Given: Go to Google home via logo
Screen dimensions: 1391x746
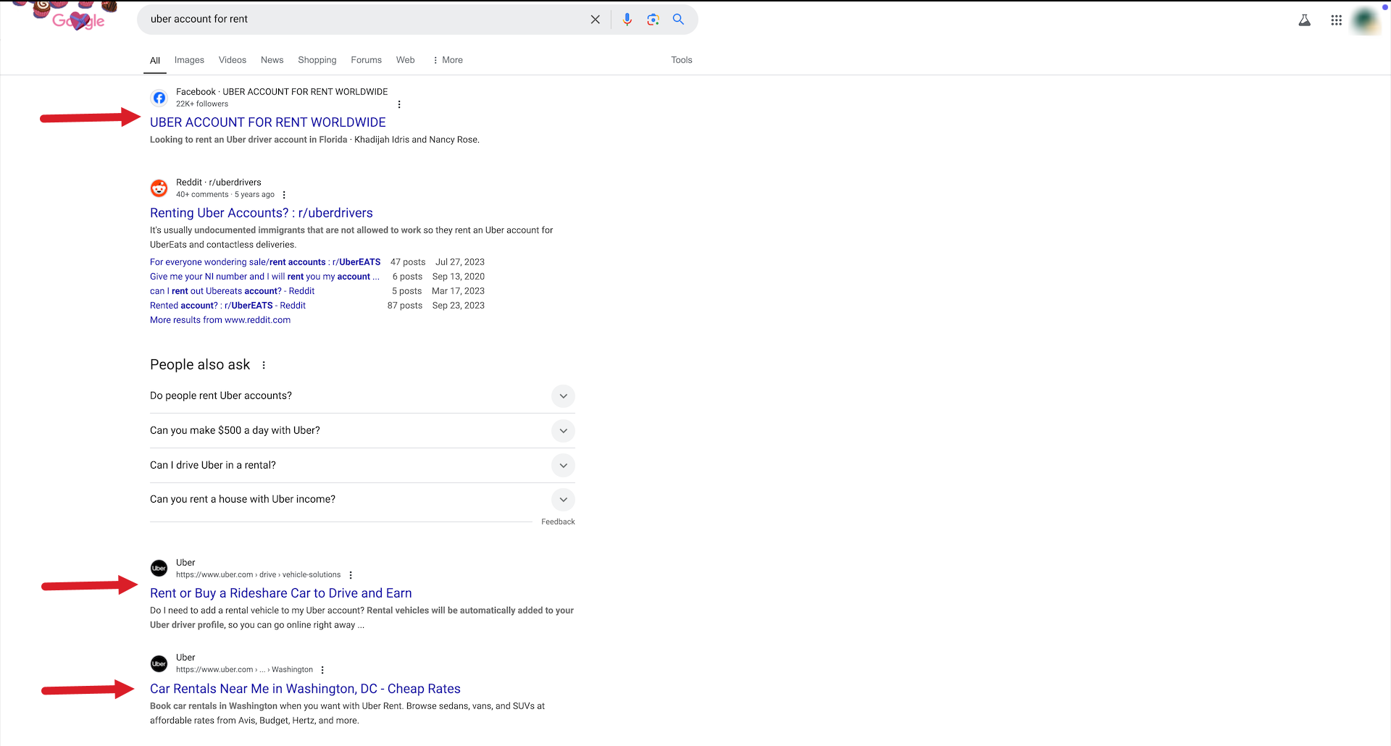Looking at the screenshot, I should (78, 20).
